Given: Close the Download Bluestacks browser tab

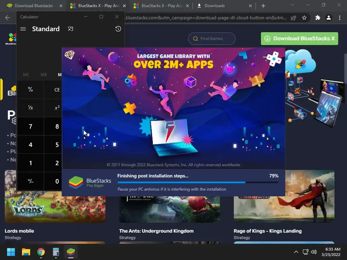Looking at the screenshot, I should click(x=61, y=6).
